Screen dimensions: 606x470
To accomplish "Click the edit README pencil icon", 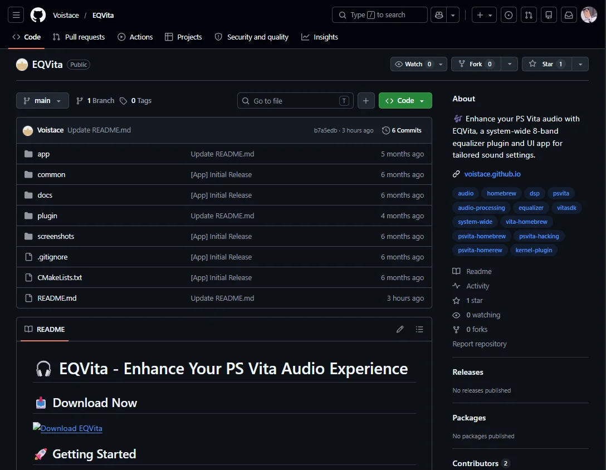I will click(x=400, y=329).
